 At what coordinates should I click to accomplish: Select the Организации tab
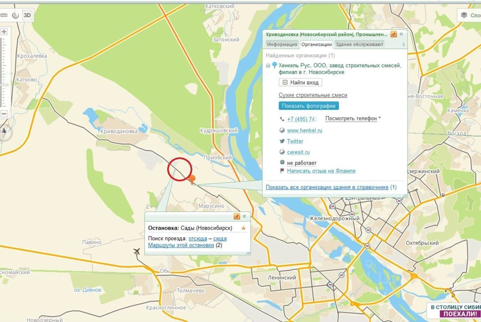coord(316,44)
